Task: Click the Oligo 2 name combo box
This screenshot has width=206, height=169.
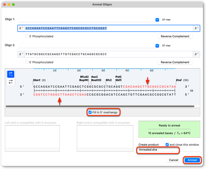Action: (89, 46)
